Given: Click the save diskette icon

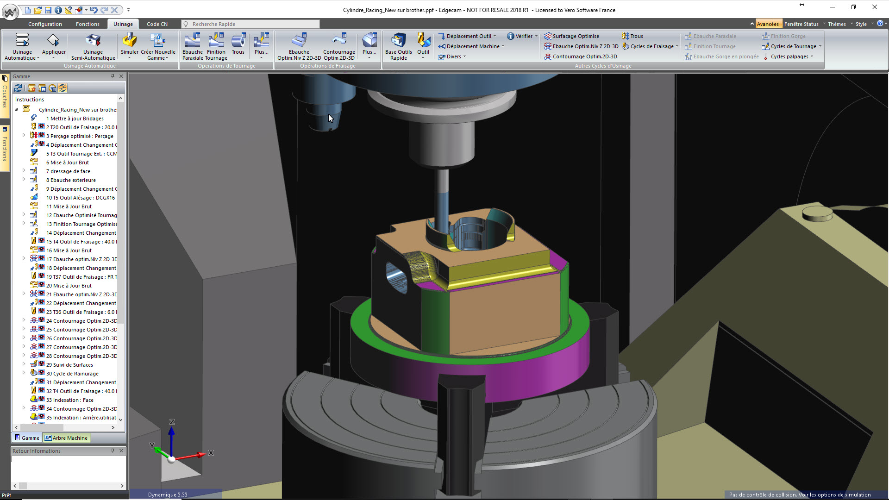Looking at the screenshot, I should pos(48,10).
